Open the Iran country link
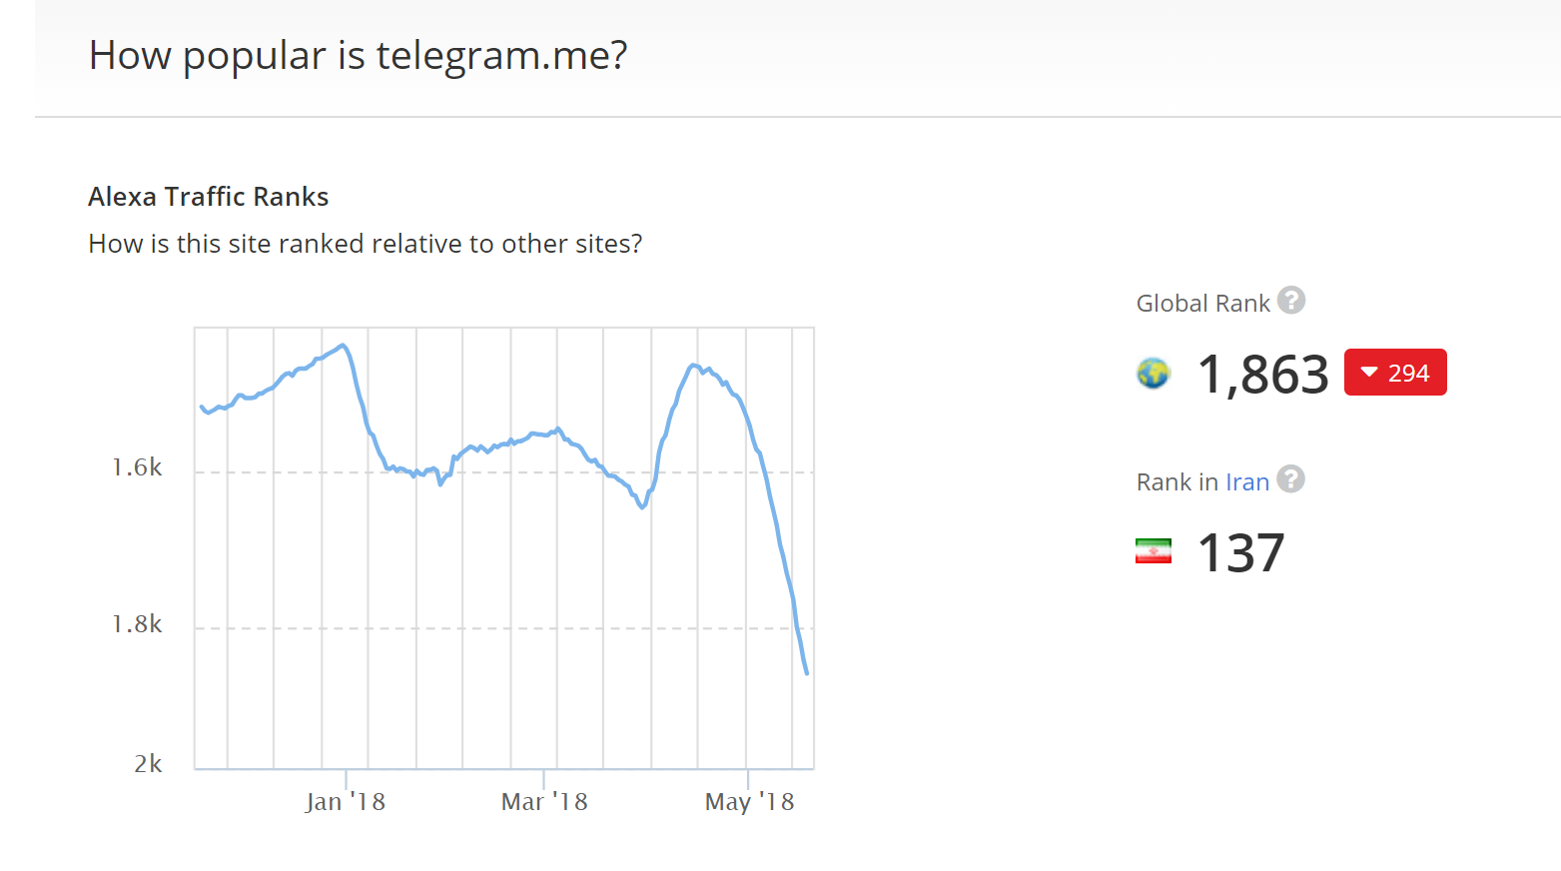 [x=1247, y=482]
